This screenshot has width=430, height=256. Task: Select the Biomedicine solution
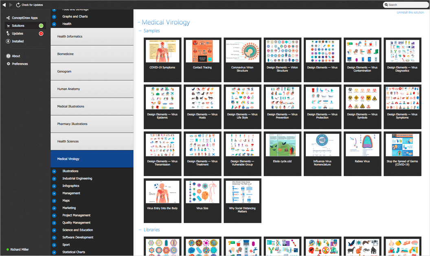(92, 54)
